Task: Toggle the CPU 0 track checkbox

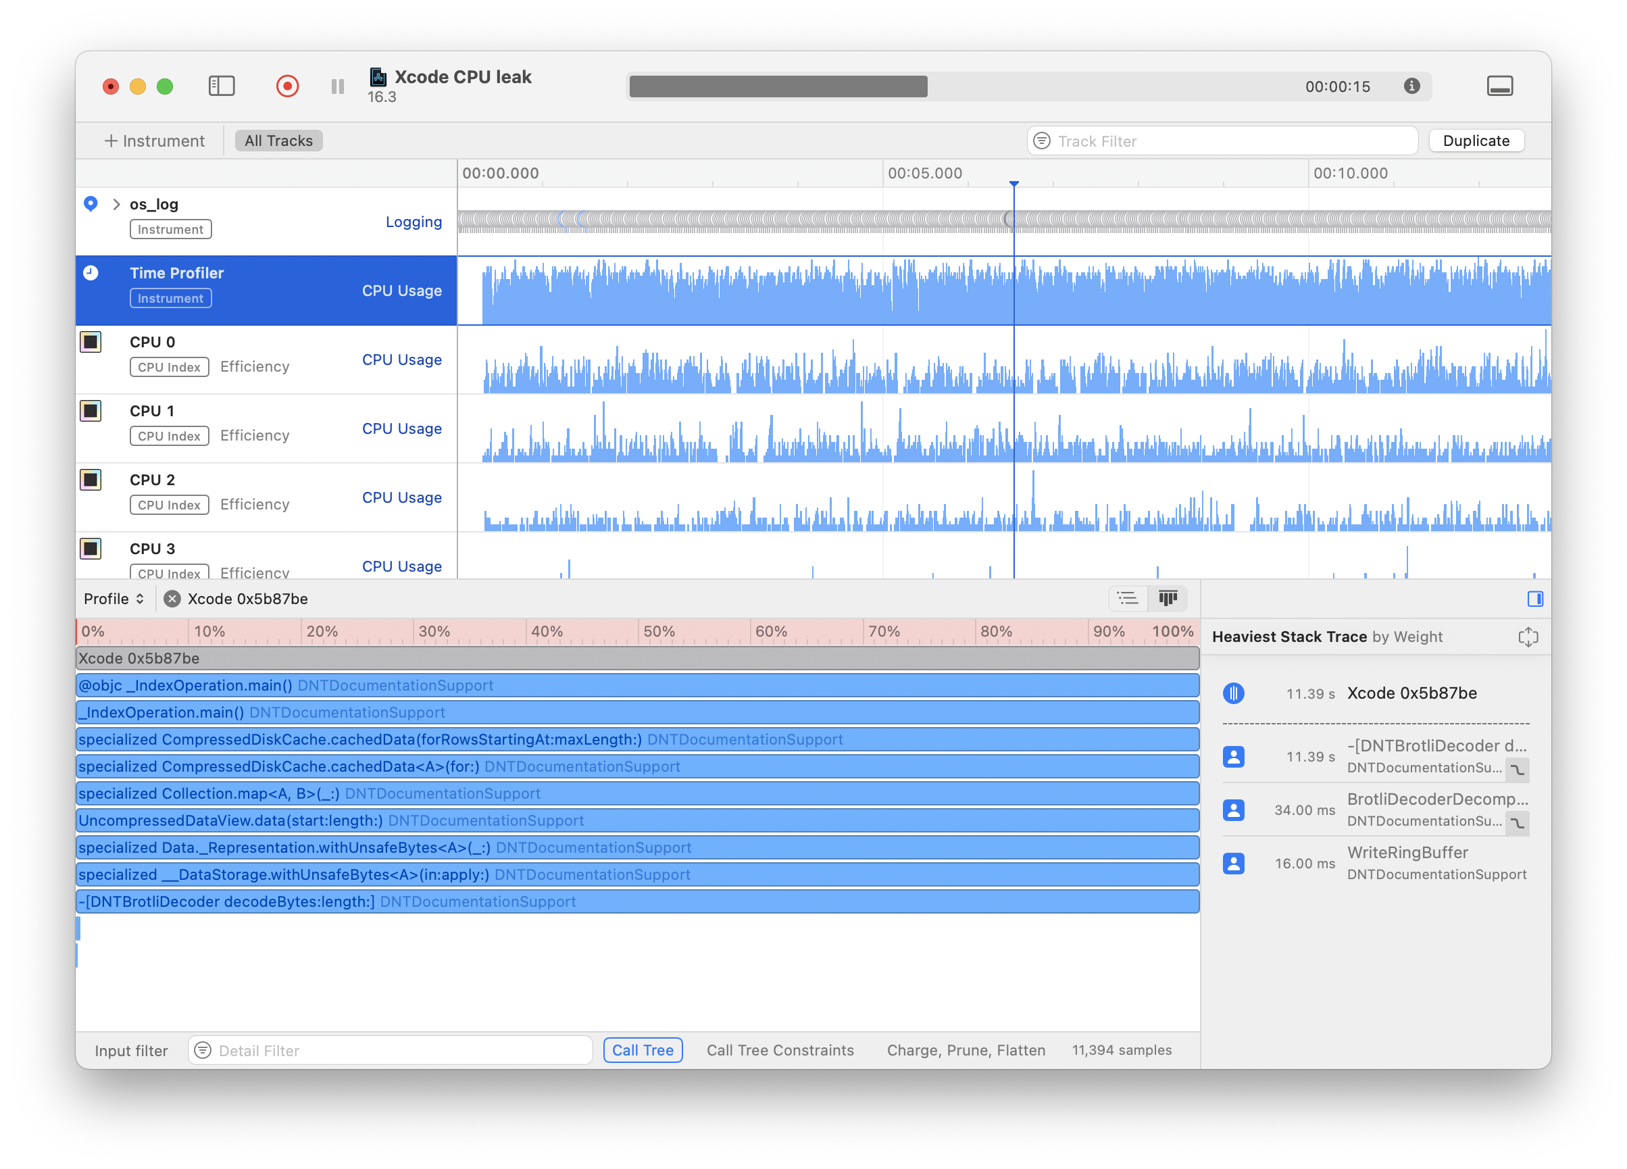Action: (x=91, y=343)
